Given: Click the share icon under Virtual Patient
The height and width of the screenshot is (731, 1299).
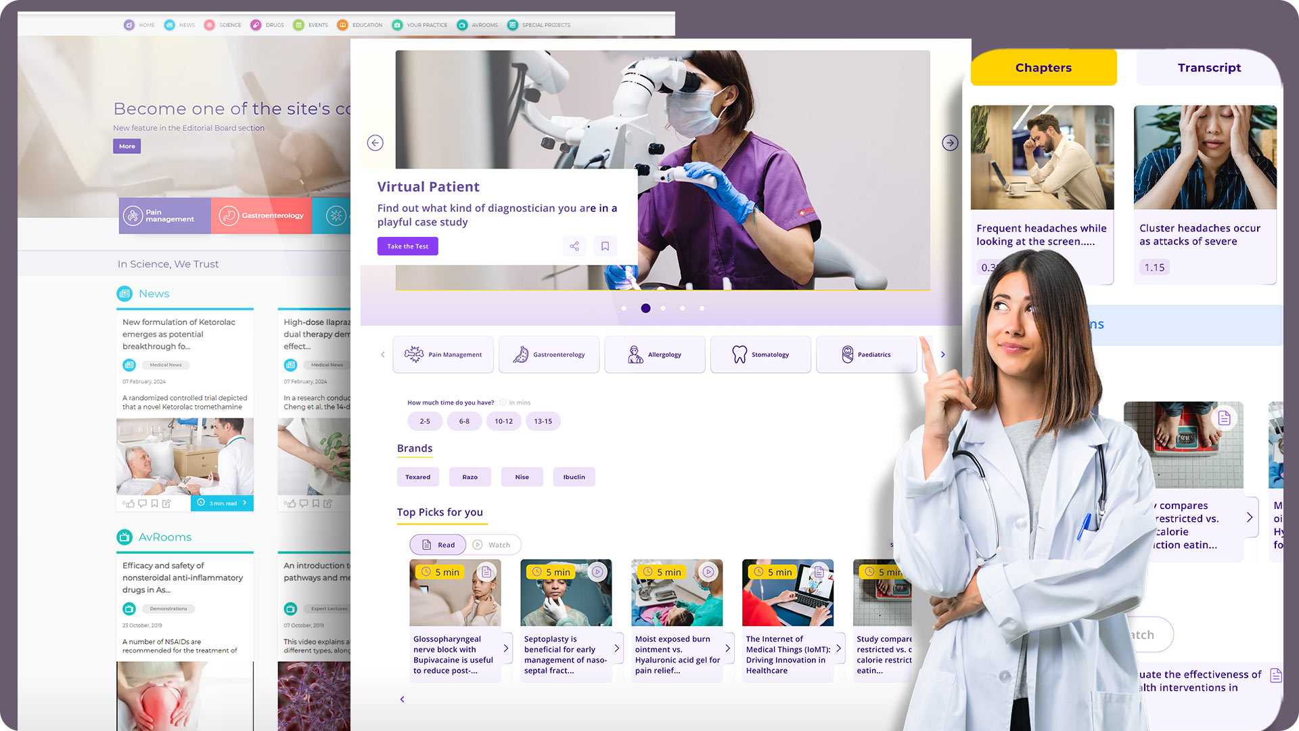Looking at the screenshot, I should click(574, 246).
